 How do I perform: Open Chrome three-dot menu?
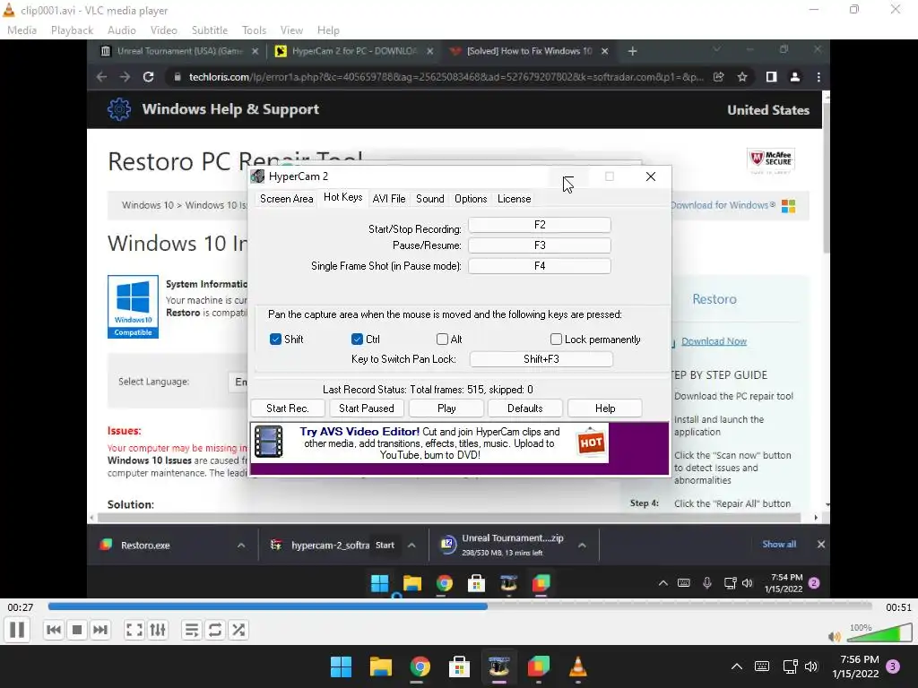pos(818,77)
